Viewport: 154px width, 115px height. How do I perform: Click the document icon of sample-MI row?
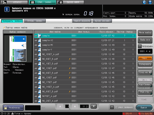(x=40, y=45)
